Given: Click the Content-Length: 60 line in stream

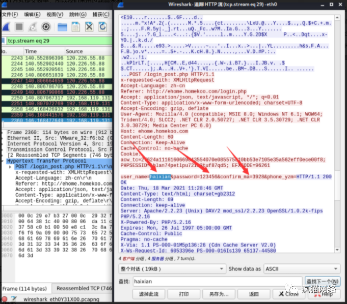Looking at the screenshot, I should (x=147, y=137).
